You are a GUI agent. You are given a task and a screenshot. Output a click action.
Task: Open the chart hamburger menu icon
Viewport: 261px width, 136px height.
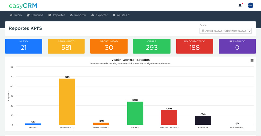point(252,60)
